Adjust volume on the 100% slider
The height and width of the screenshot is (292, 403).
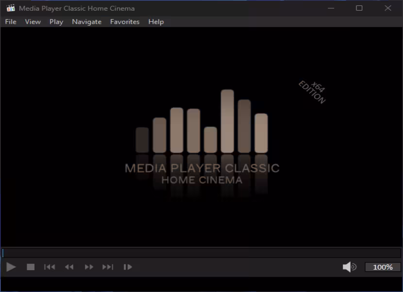pyautogui.click(x=383, y=267)
